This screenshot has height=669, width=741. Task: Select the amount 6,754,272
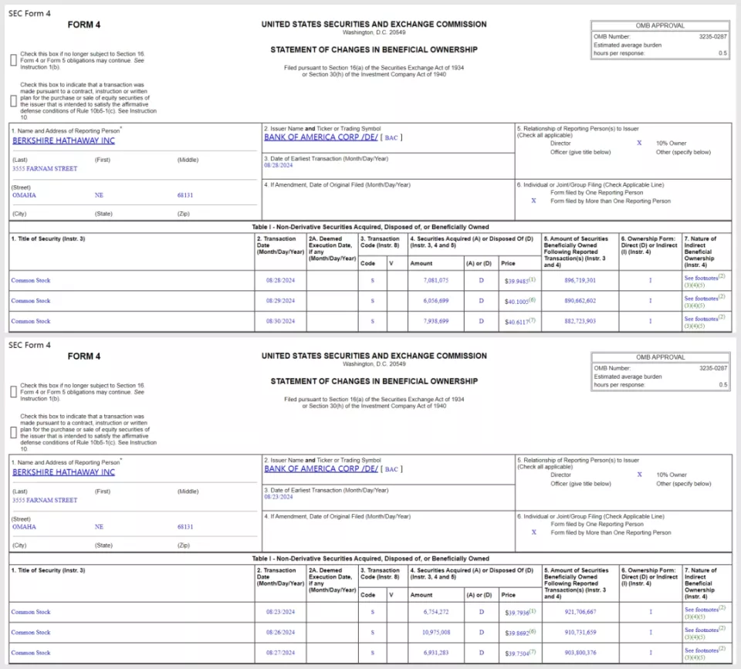[435, 613]
